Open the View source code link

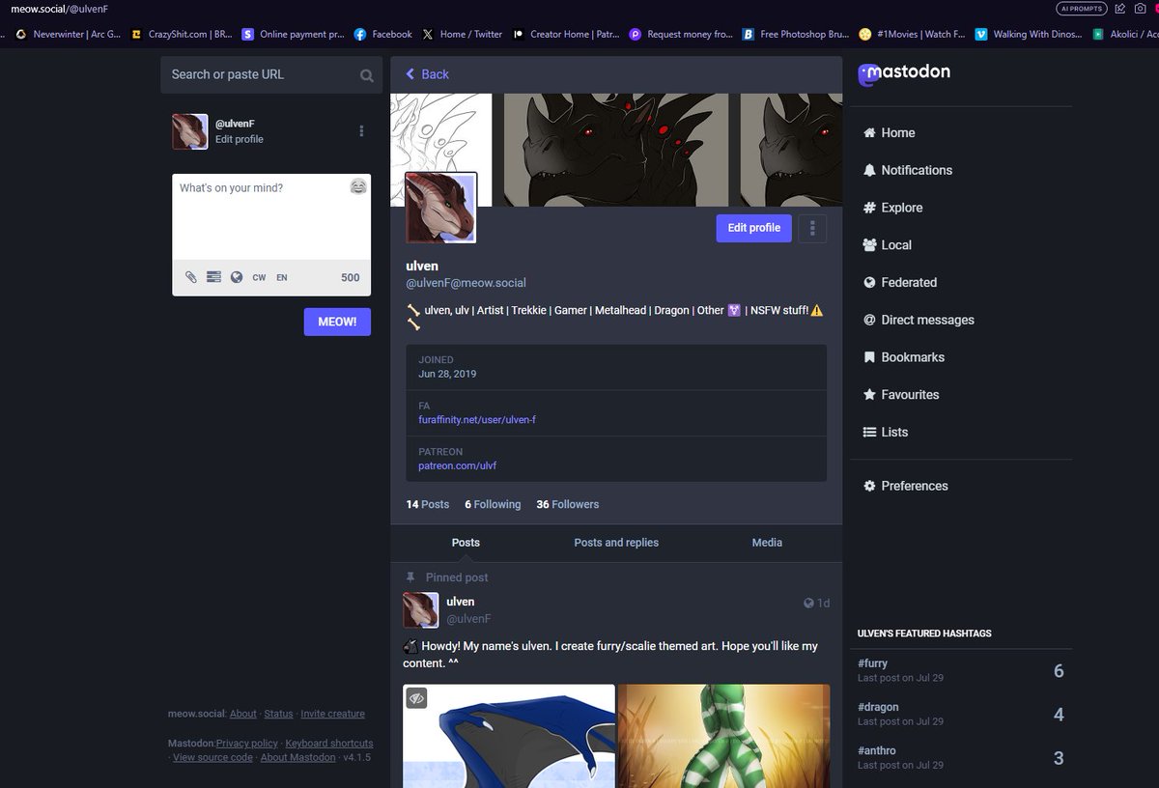coord(212,757)
